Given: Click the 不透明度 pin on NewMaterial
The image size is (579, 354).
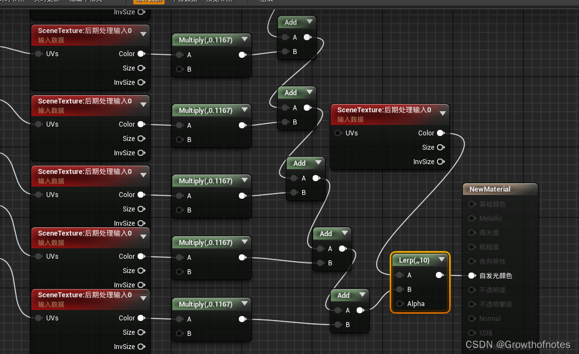Looking at the screenshot, I should coord(472,290).
